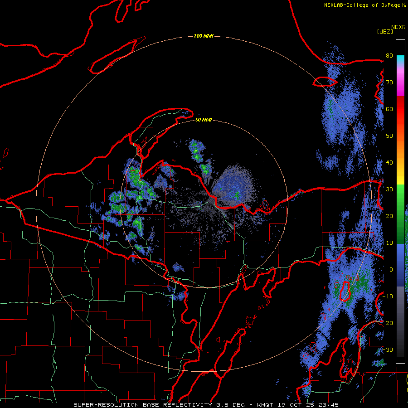Click the 50 NMI range ring label
The width and height of the screenshot is (408, 408).
pos(204,120)
